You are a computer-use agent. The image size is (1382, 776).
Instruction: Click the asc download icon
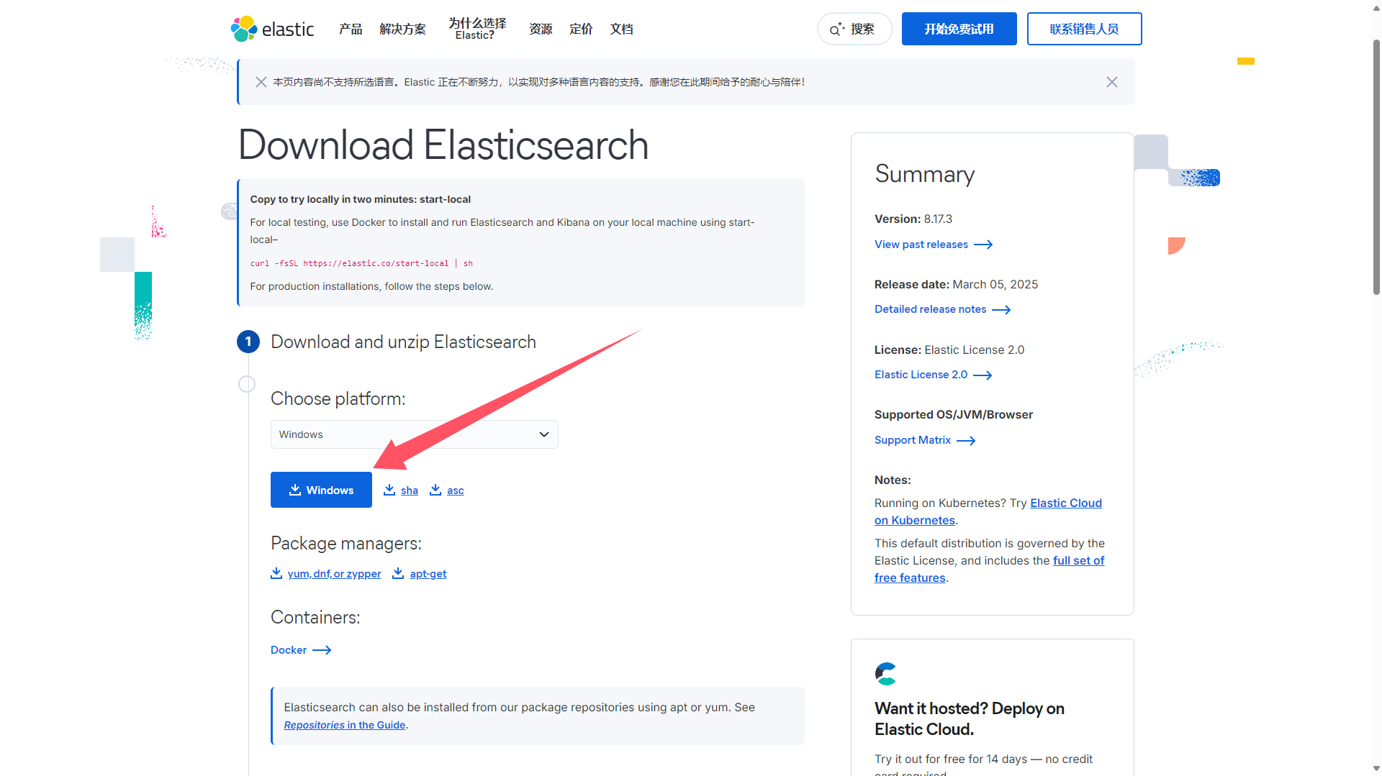(x=435, y=490)
